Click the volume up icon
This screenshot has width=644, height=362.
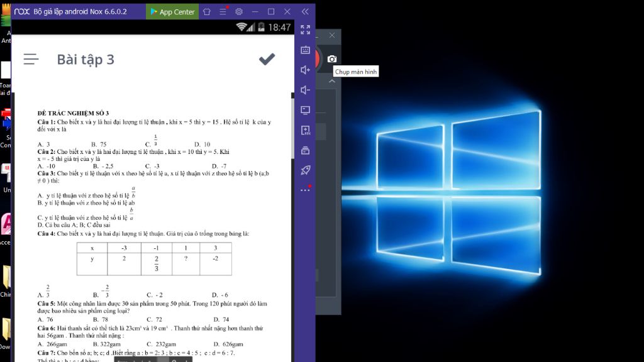point(305,70)
